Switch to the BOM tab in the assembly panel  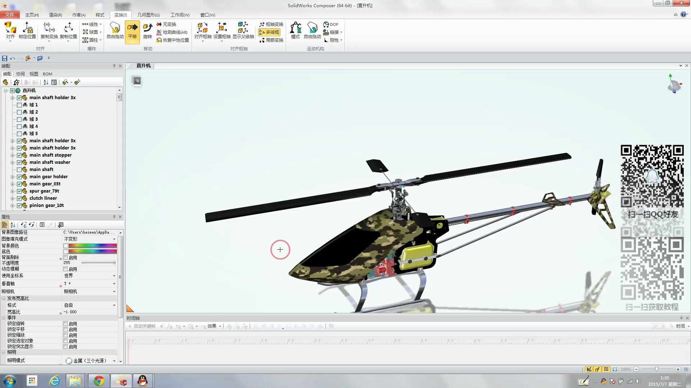[x=47, y=74]
